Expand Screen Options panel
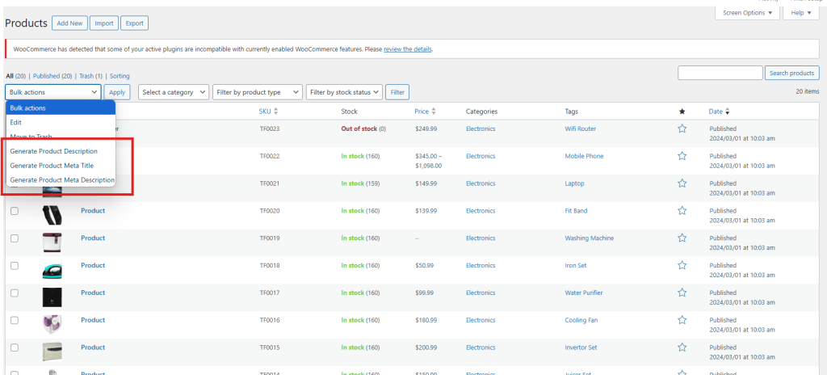This screenshot has height=375, width=827. 747,13
